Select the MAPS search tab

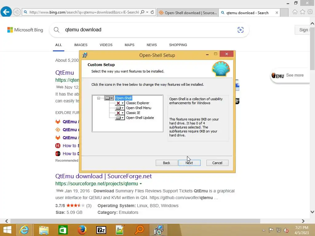click(x=130, y=45)
